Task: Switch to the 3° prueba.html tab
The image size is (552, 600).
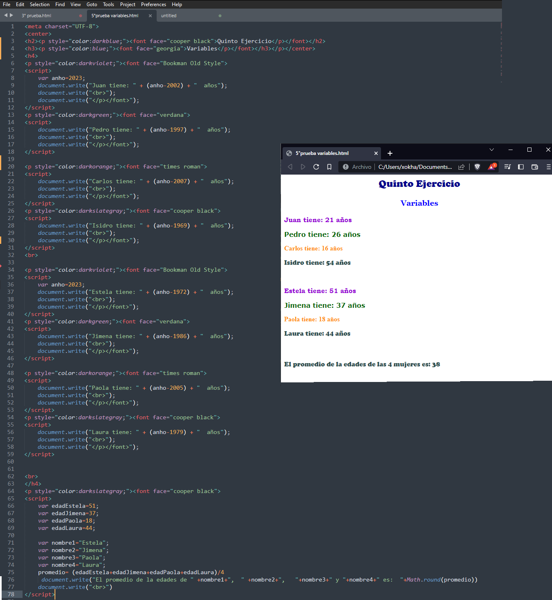Action: [37, 16]
